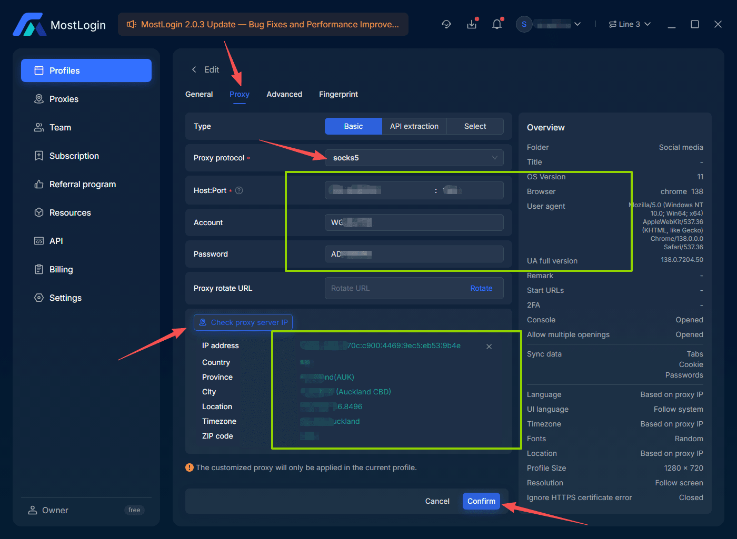The image size is (737, 539).
Task: Focus the proxy Port input field
Action: coord(471,190)
